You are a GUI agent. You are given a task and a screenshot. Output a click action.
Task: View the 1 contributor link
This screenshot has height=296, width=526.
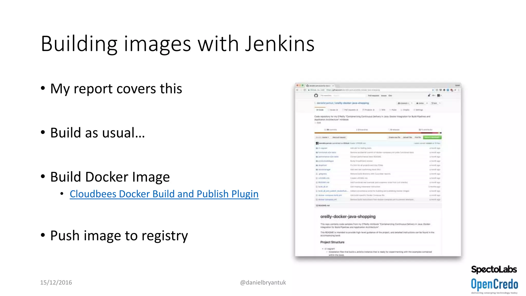pos(426,130)
